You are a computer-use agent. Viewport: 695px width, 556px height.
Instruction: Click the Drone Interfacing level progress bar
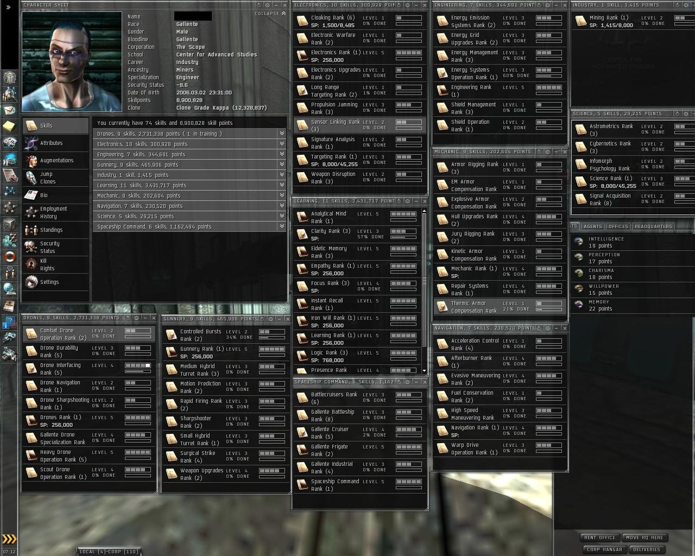pos(138,365)
